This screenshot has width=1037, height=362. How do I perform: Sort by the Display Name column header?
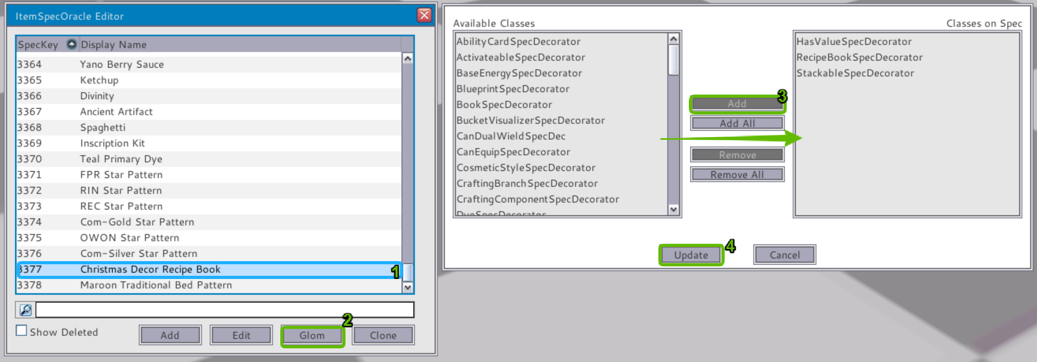point(114,45)
